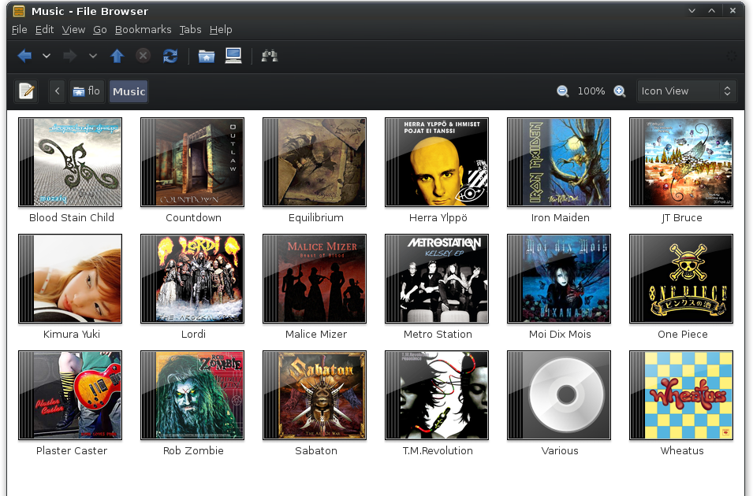The image size is (753, 496).
Task: Open the Edit menu
Action: pyautogui.click(x=44, y=30)
